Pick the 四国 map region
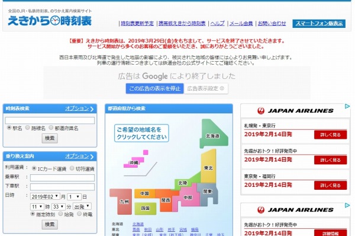 pyautogui.click(x=145, y=208)
